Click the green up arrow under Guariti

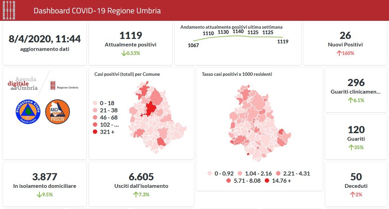coord(351,148)
